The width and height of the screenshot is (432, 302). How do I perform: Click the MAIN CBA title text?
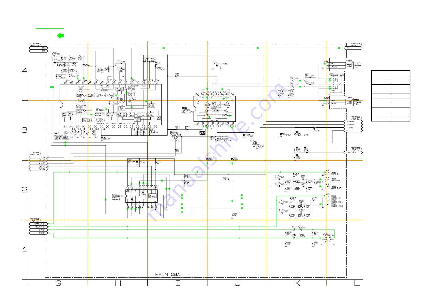click(x=168, y=274)
